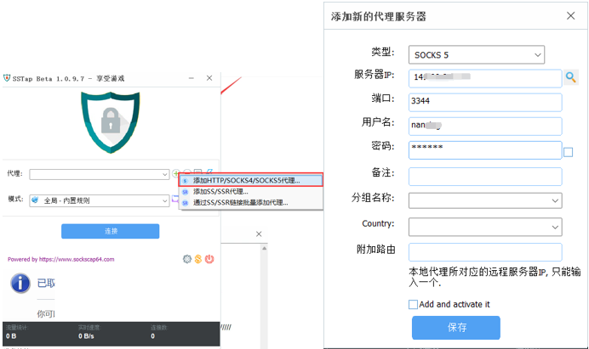Viewport: 589px width, 349px height.
Task: Click into the 端口 port field
Action: pos(484,102)
